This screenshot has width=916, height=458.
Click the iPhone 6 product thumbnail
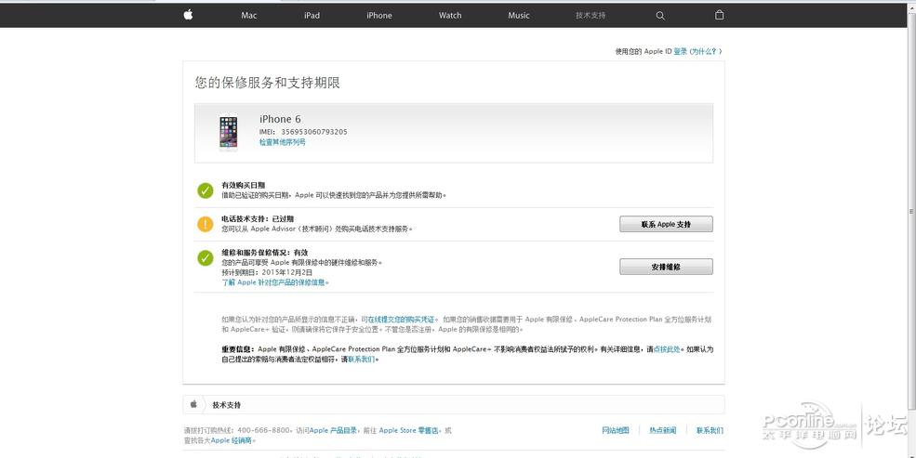(x=229, y=133)
